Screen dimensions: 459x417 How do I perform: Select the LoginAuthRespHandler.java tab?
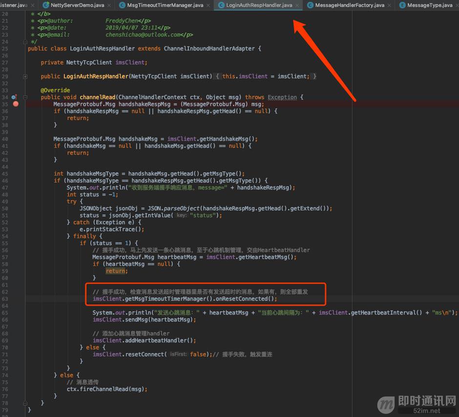click(259, 5)
